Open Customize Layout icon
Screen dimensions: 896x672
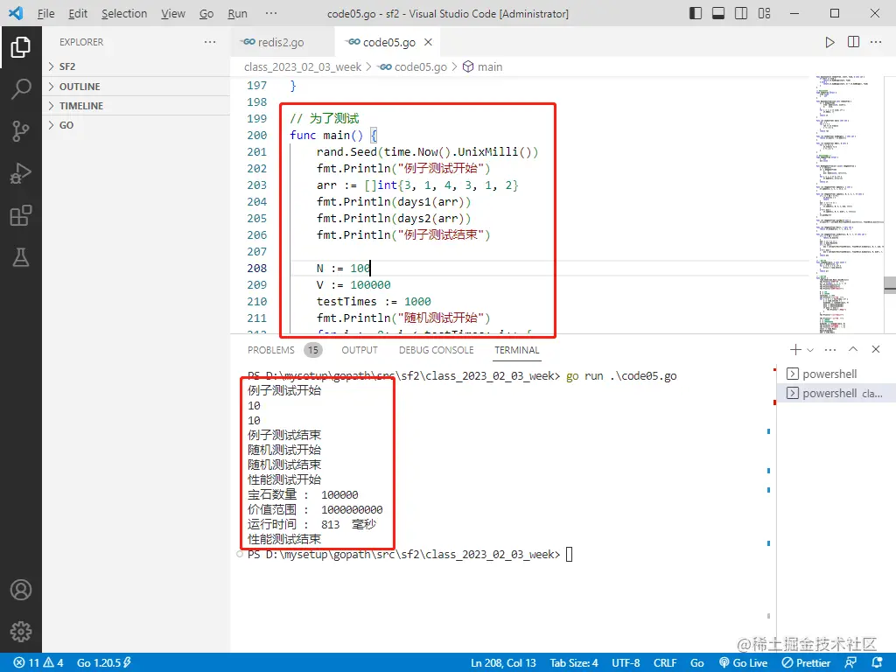point(764,13)
